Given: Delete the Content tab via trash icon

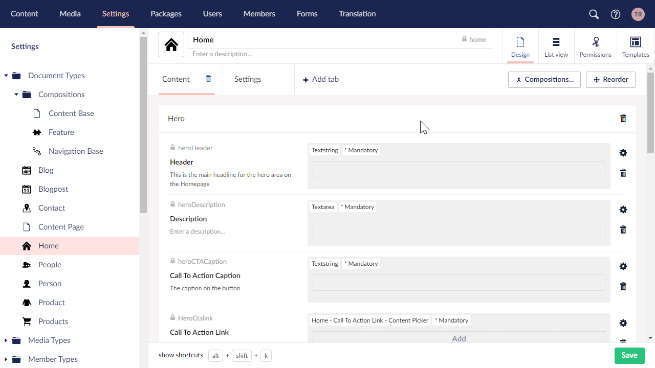Looking at the screenshot, I should click(208, 79).
